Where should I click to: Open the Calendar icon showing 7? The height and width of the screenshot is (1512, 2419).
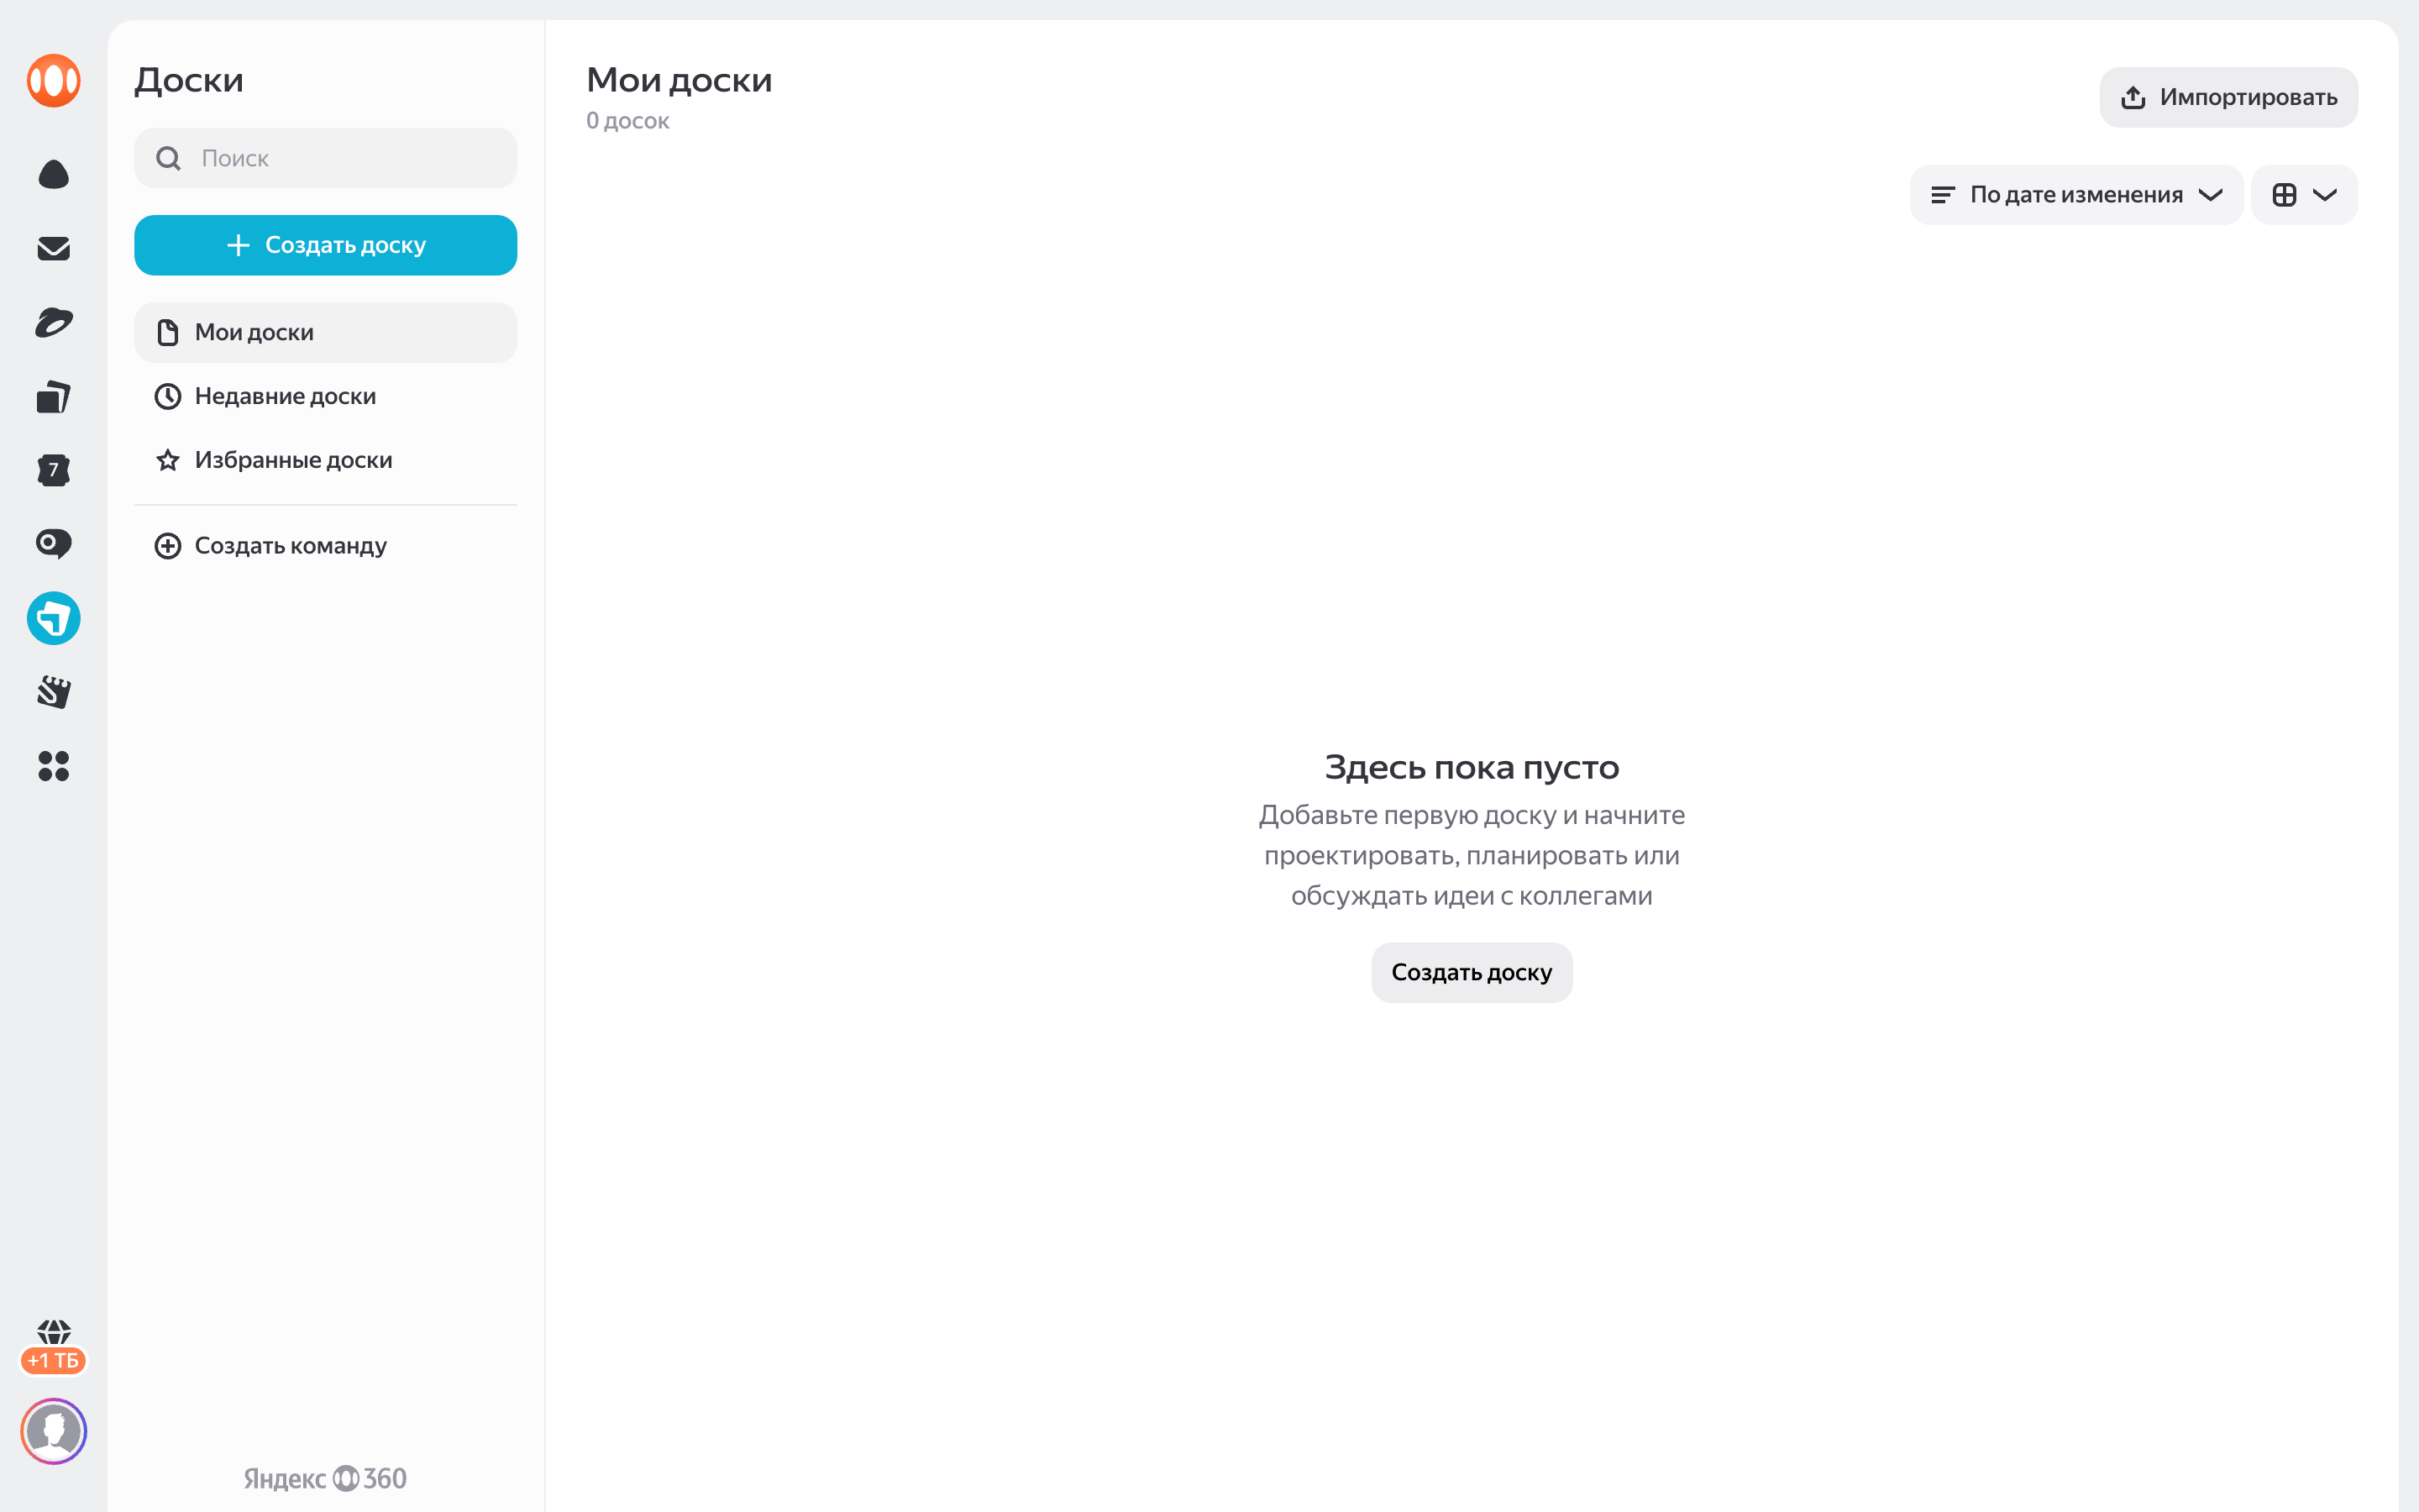(54, 470)
